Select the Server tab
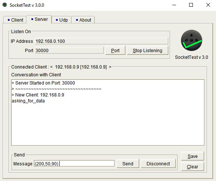Image resolution: width=216 pixels, height=181 pixels. 39,19
